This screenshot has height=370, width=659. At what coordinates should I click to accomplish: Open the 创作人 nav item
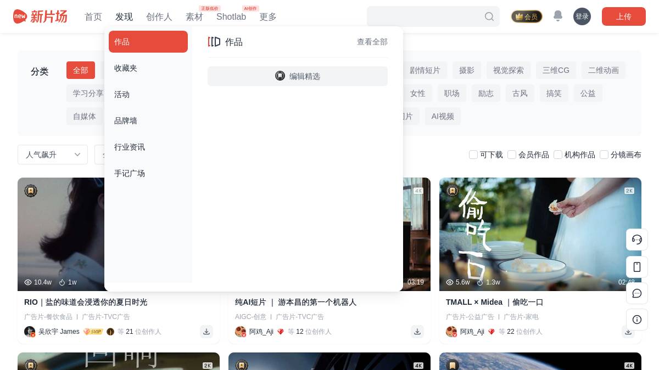(159, 17)
